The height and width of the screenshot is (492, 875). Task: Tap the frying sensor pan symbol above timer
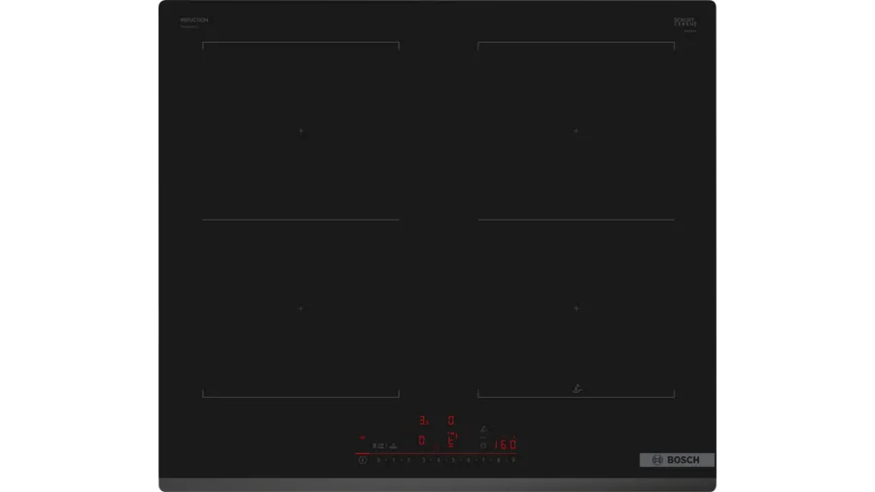(x=483, y=429)
